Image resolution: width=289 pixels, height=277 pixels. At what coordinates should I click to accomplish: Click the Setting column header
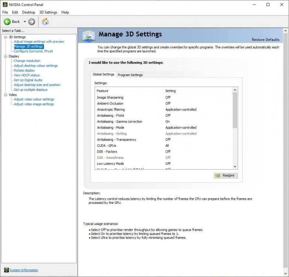[x=198, y=91]
